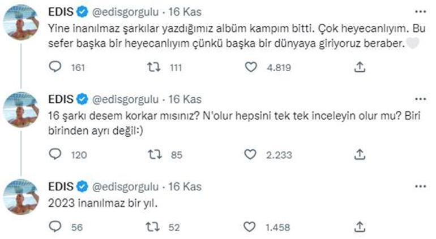
Task: Like the album kampım tweet
Action: coord(251,67)
